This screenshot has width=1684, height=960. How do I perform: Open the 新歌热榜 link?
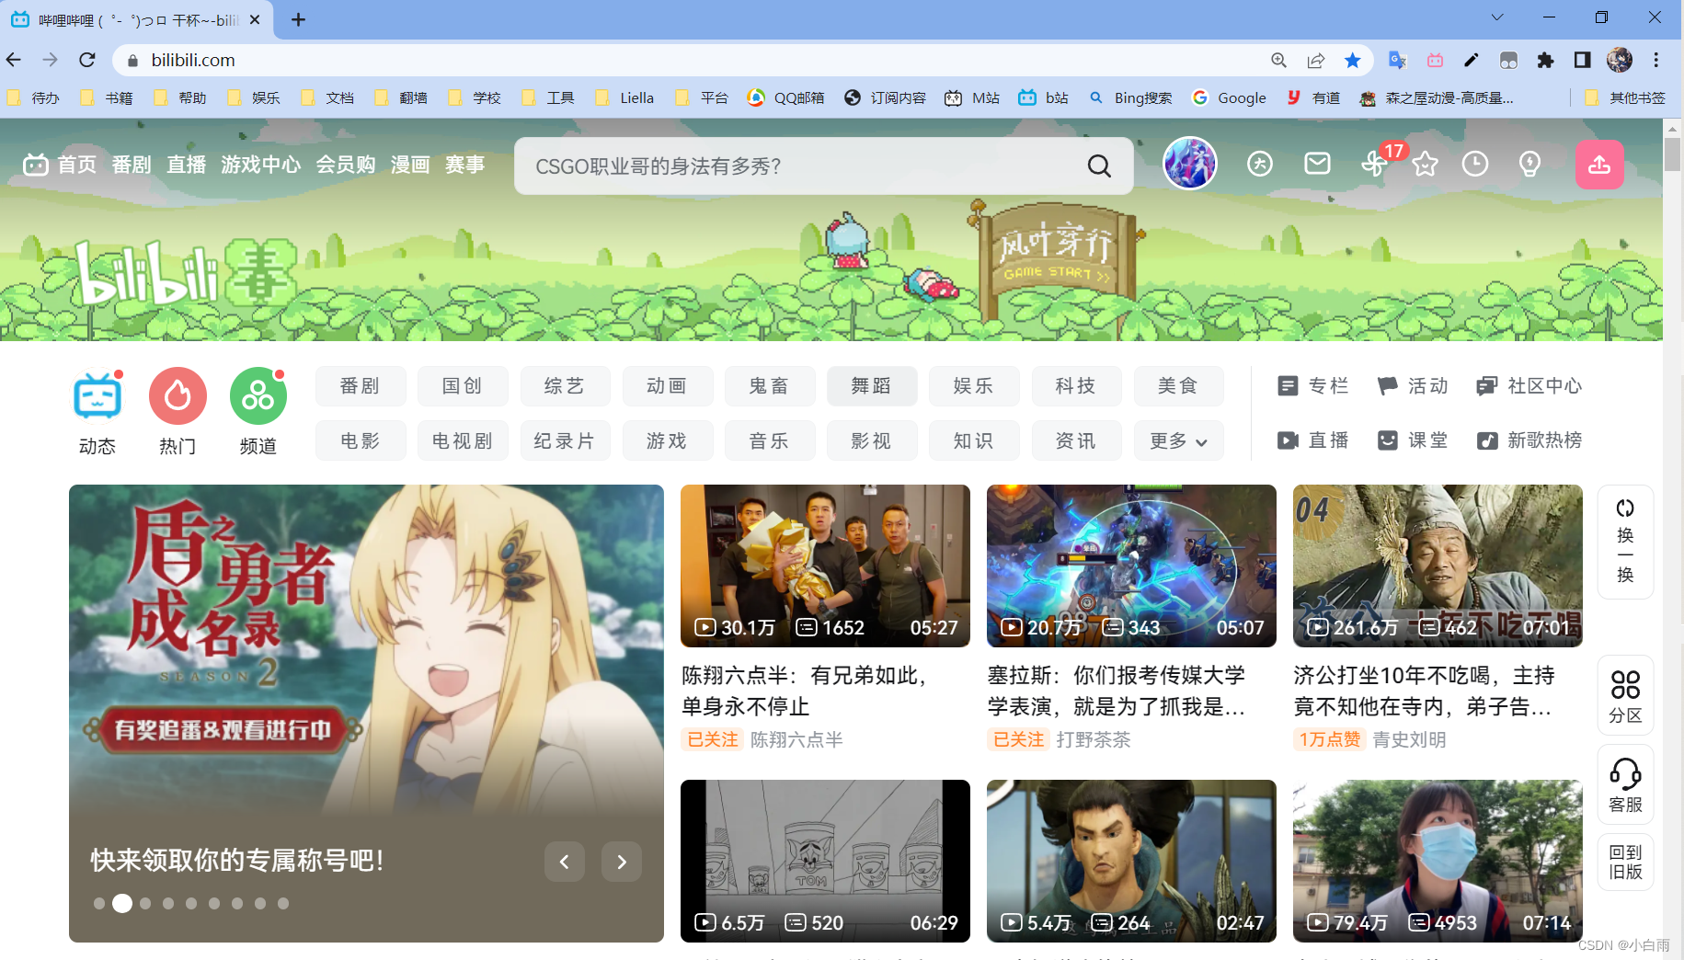coord(1529,440)
